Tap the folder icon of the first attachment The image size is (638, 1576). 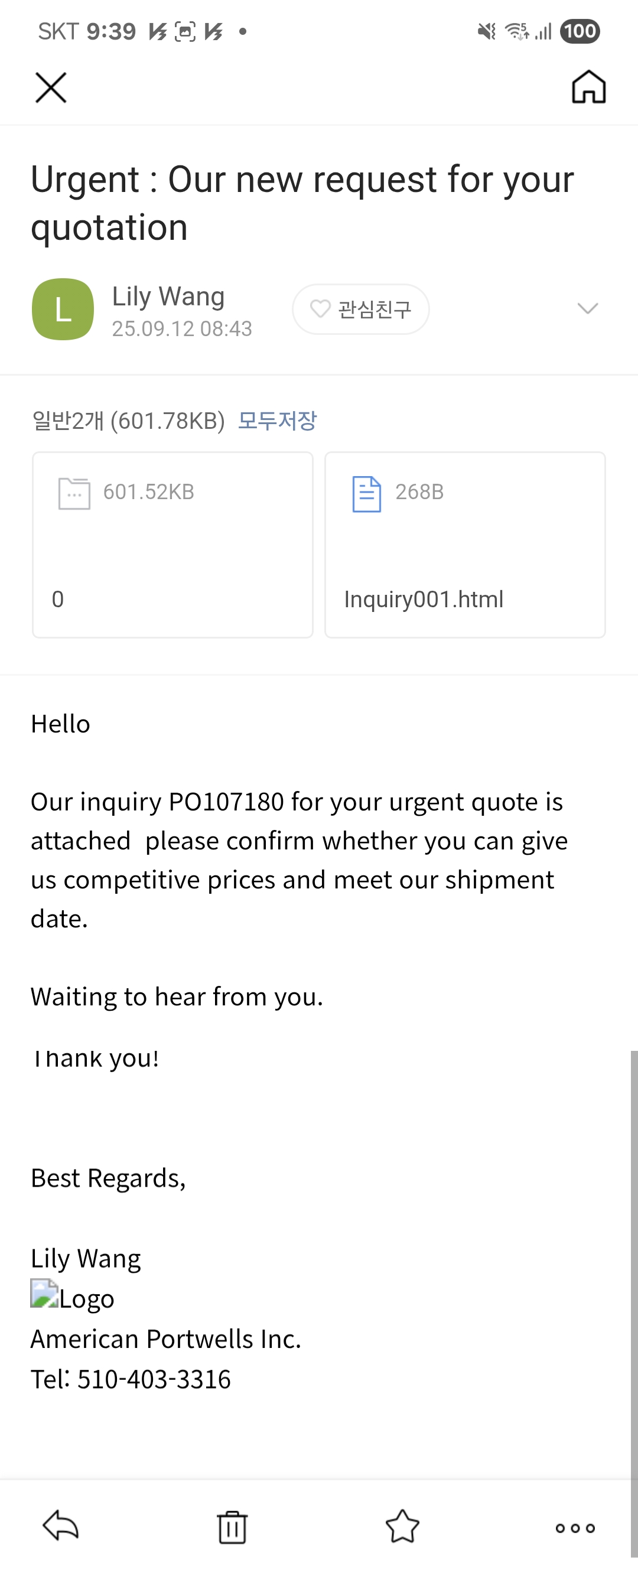[x=74, y=493]
